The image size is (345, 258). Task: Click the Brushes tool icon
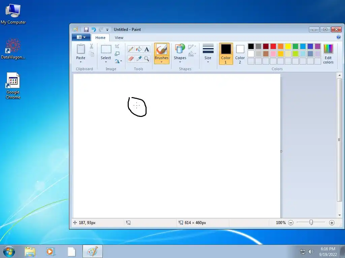[161, 49]
